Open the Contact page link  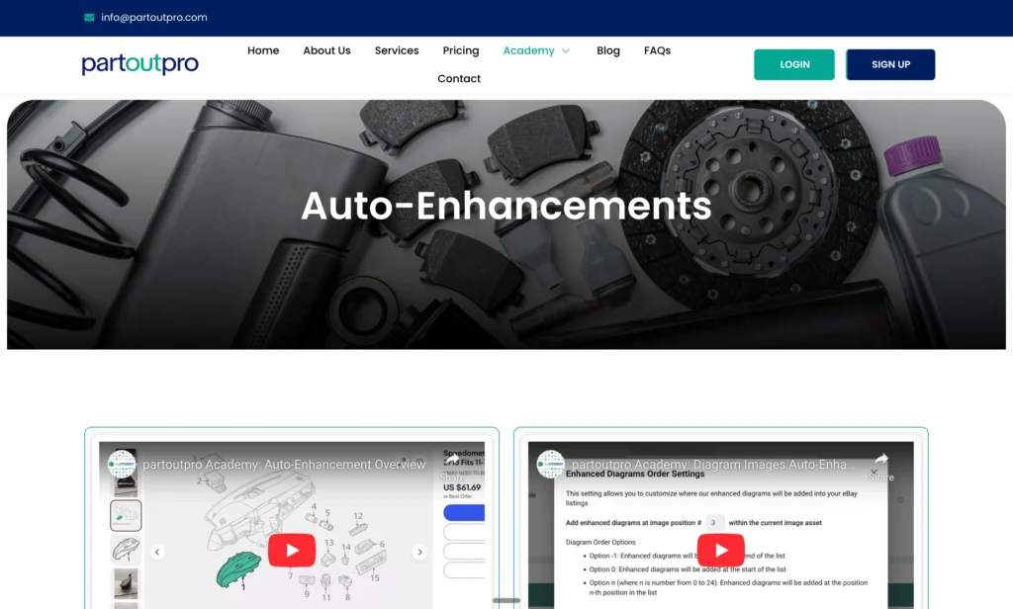[x=458, y=78]
